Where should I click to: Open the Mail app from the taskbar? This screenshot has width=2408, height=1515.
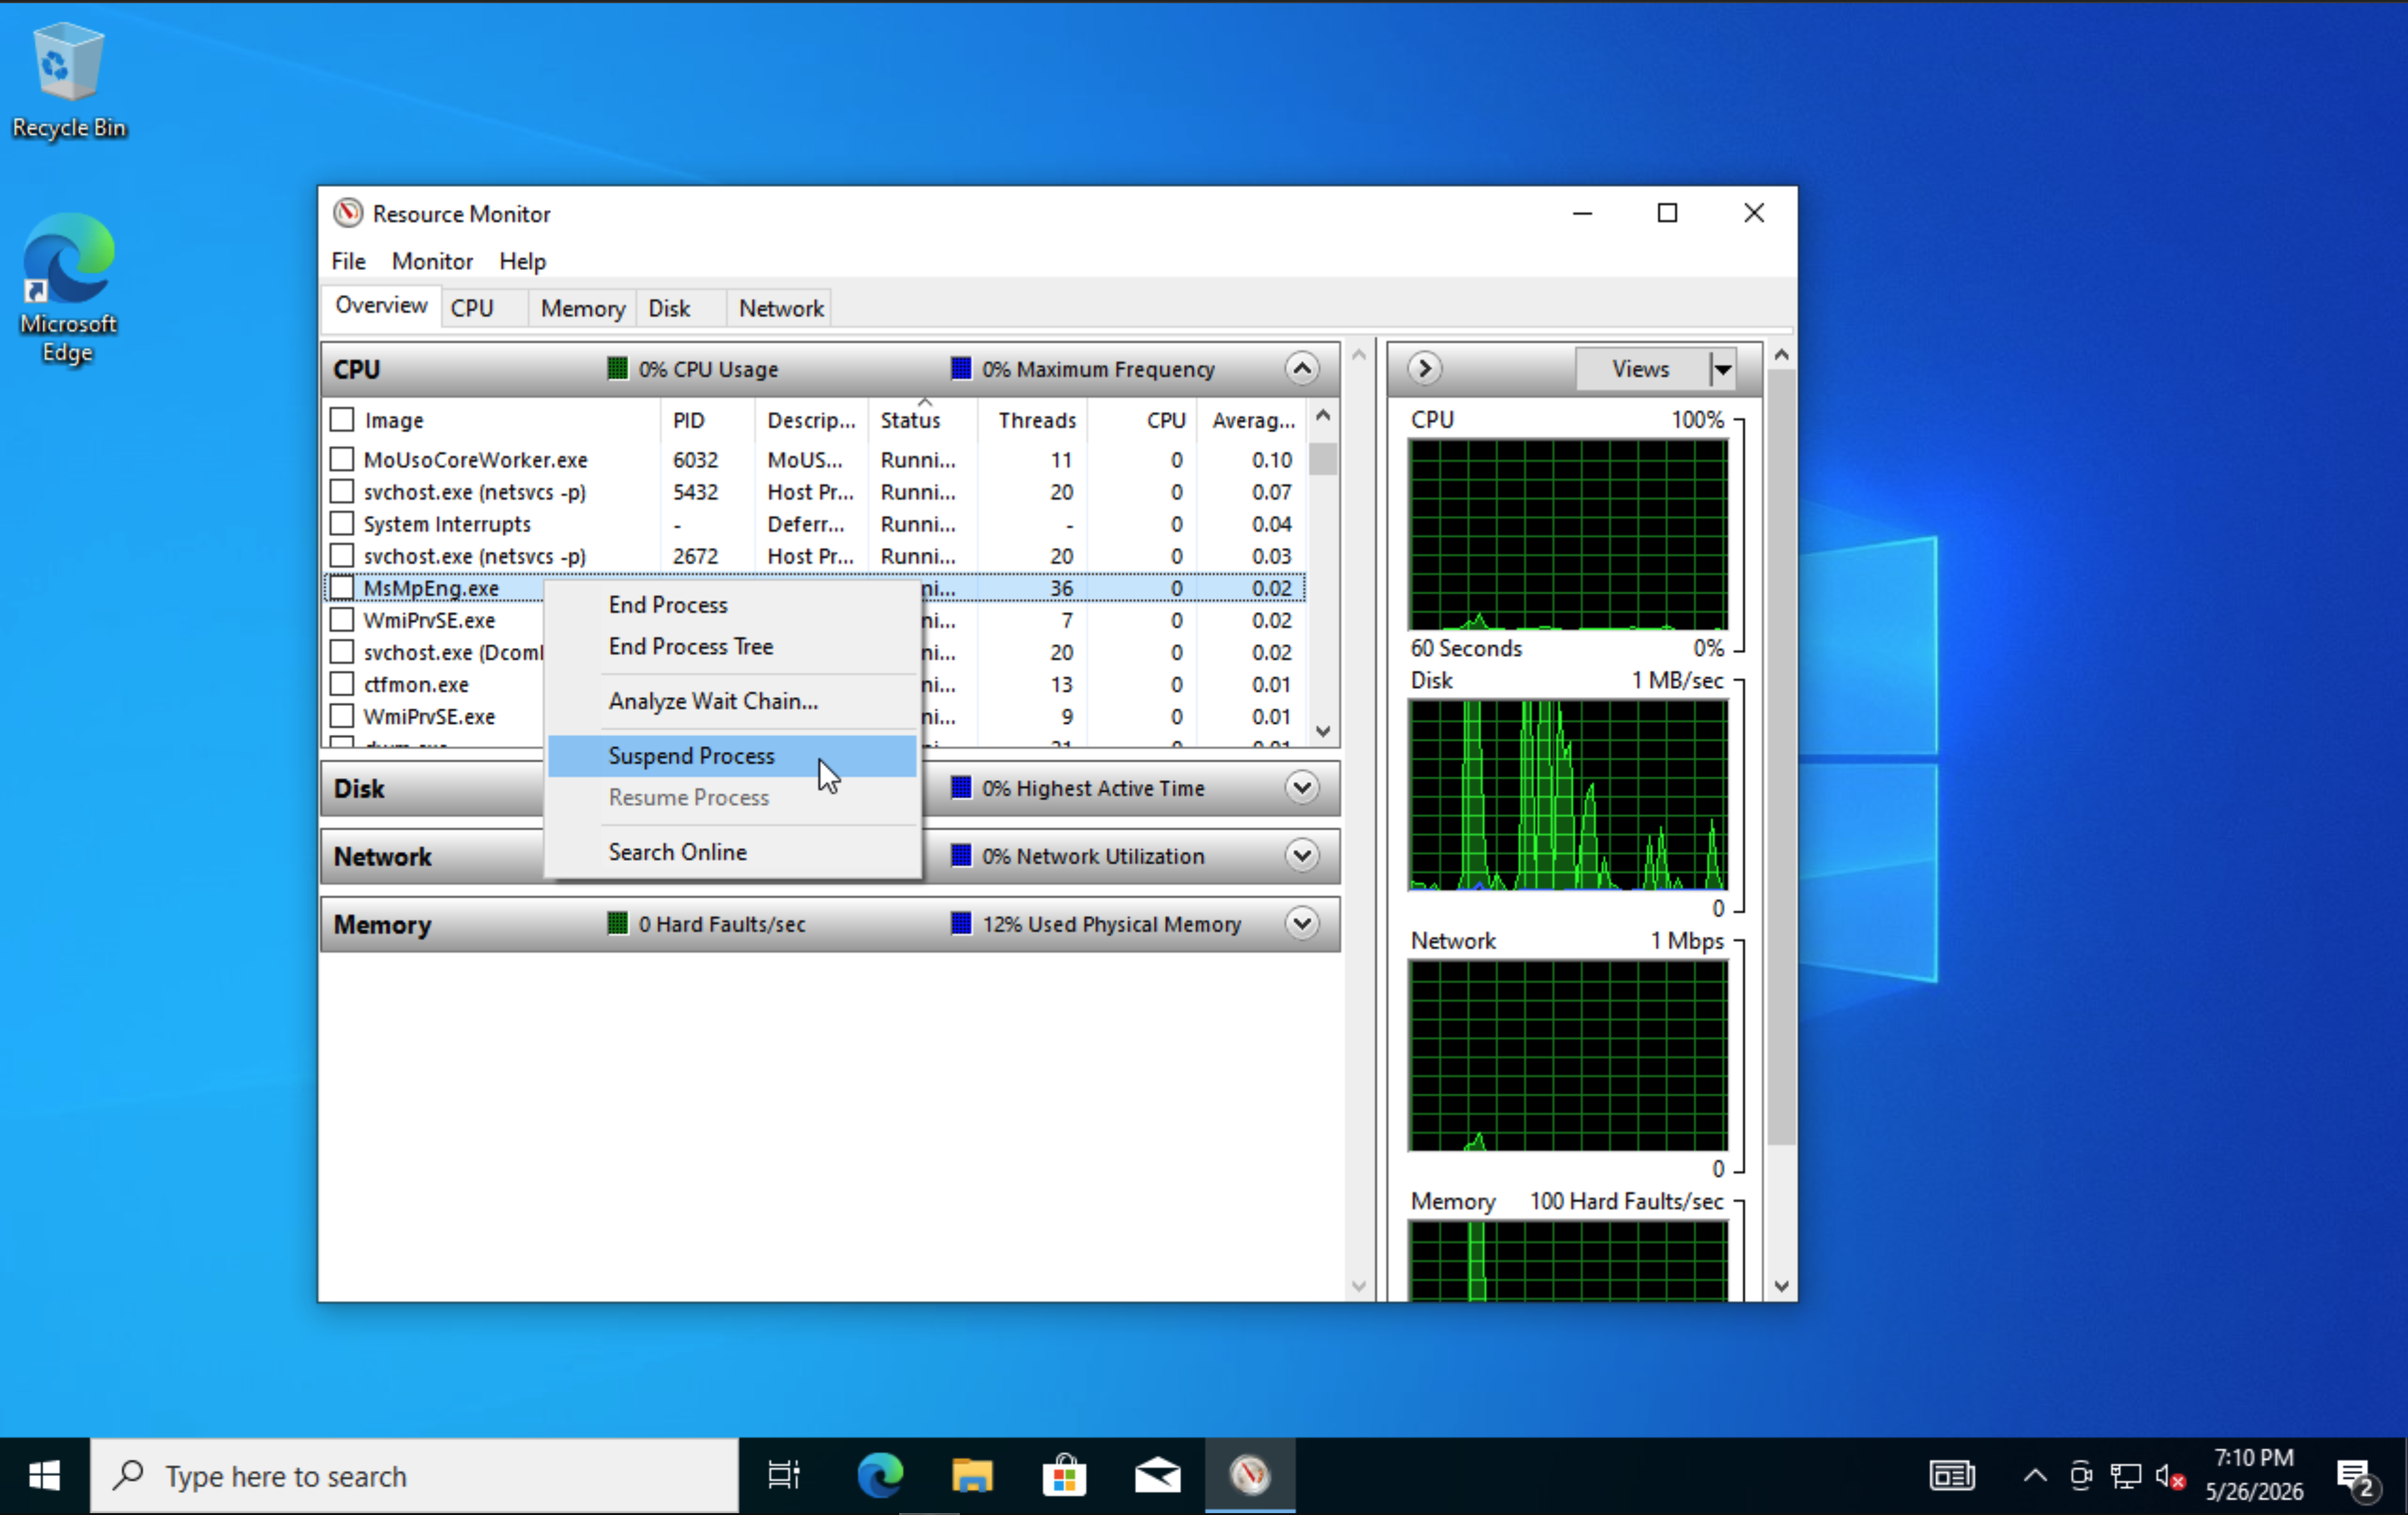click(1157, 1476)
